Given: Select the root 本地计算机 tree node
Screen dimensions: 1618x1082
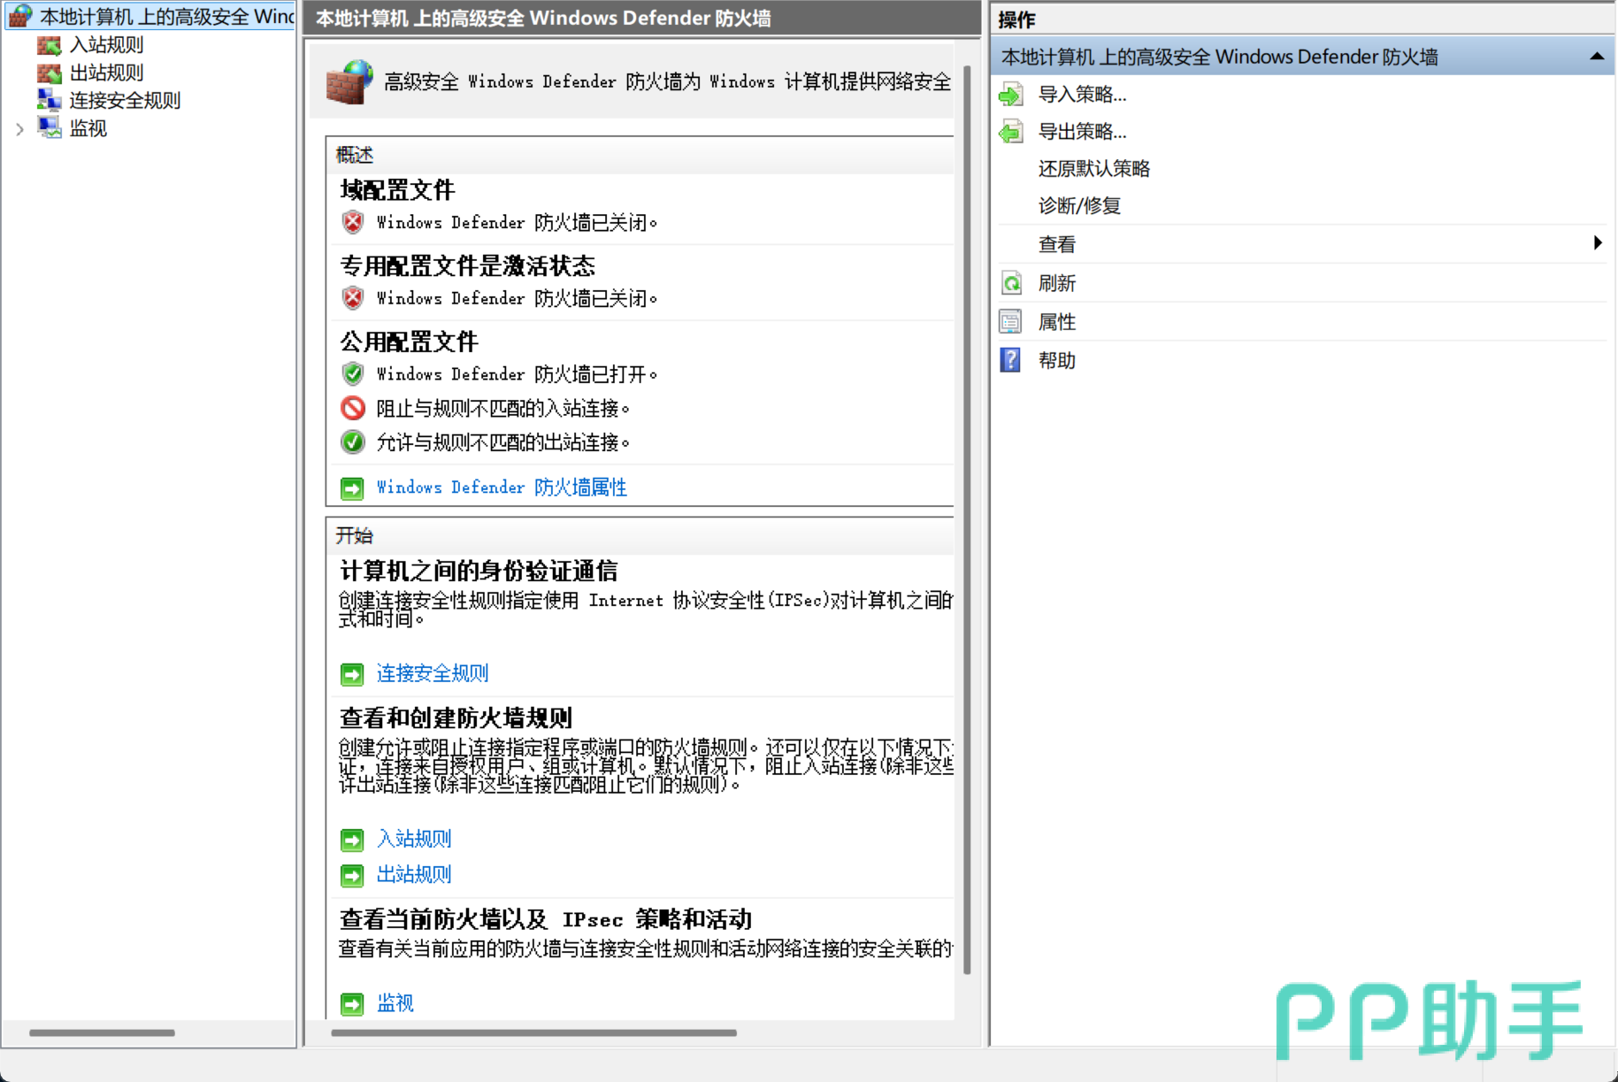Looking at the screenshot, I should coord(167,17).
